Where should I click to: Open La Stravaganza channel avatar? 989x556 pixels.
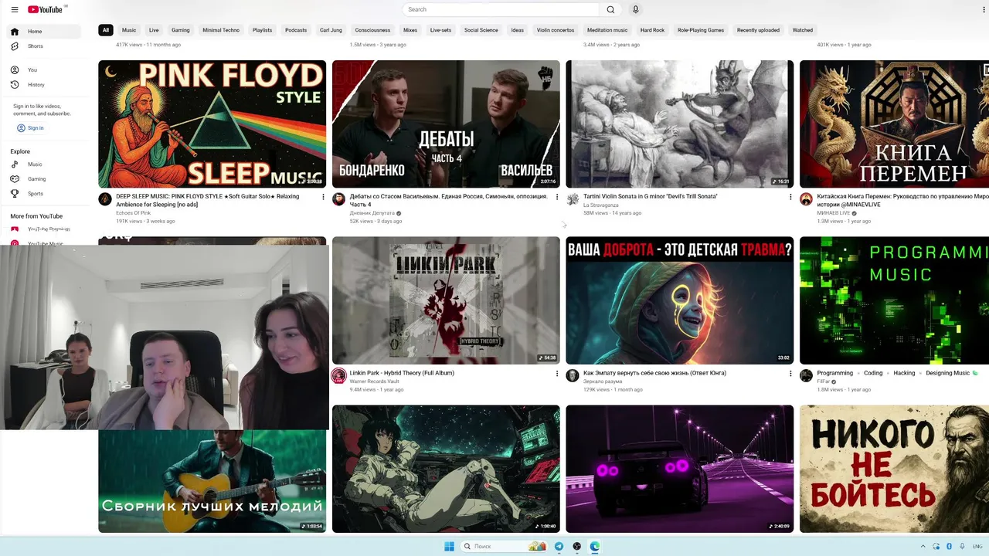573,199
